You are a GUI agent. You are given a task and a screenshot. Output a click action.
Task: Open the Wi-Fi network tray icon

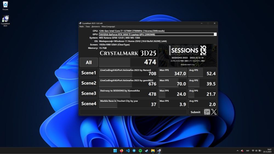click(253, 151)
